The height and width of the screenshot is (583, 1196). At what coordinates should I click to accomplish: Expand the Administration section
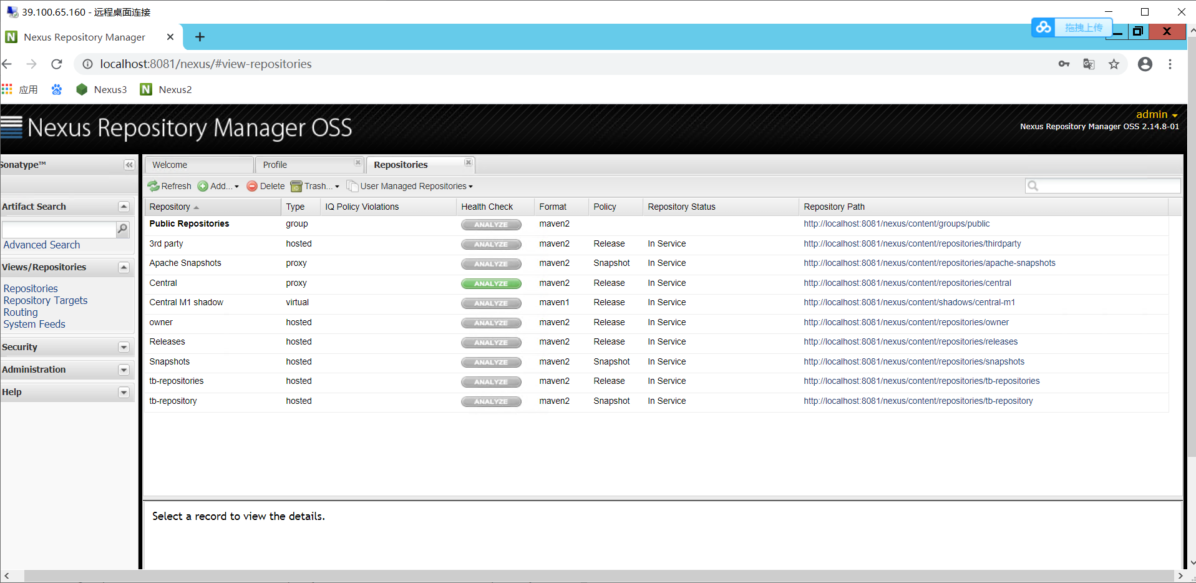coord(124,370)
